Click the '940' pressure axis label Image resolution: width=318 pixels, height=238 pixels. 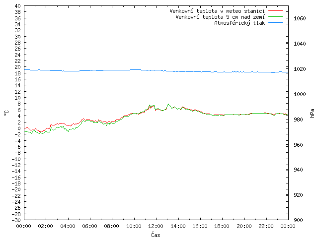point(298,170)
